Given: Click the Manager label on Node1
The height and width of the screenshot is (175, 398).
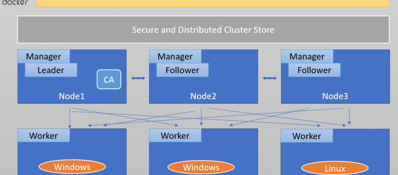Looking at the screenshot, I should click(44, 56).
